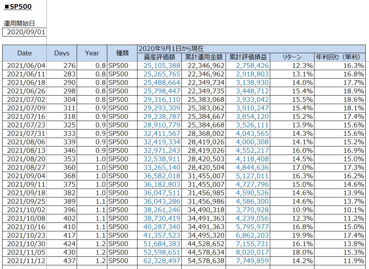Click asset value 62,328,497

[x=159, y=261]
